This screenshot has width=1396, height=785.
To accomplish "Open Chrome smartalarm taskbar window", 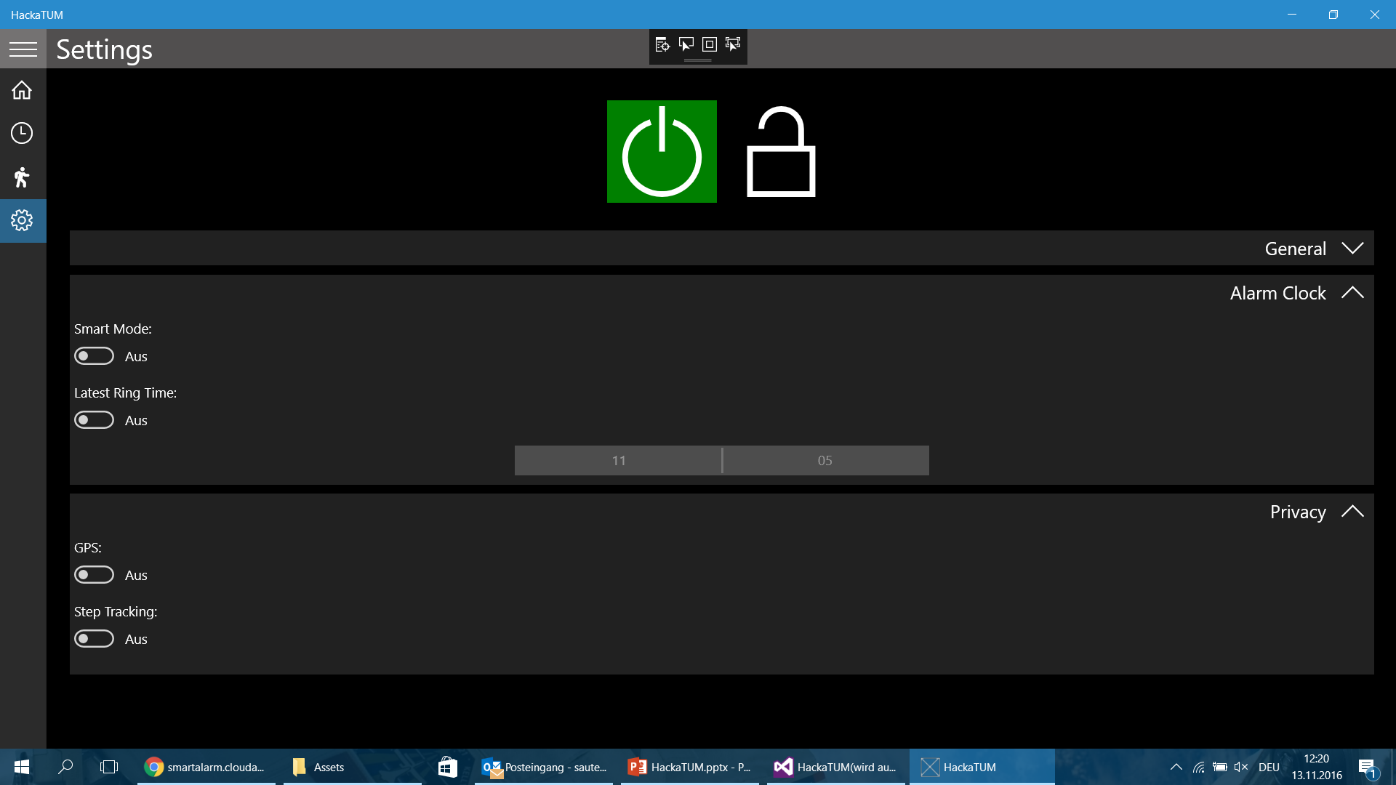I will click(206, 767).
